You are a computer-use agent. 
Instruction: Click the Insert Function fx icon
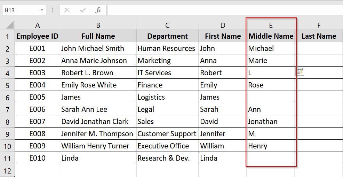pyautogui.click(x=98, y=10)
